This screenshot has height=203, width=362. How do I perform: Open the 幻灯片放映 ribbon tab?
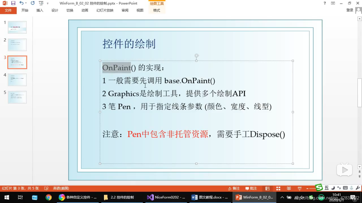tap(105, 10)
